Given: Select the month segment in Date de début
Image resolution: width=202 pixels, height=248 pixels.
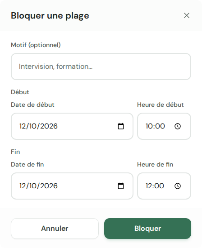Looking at the screenshot, I should (x=33, y=126).
